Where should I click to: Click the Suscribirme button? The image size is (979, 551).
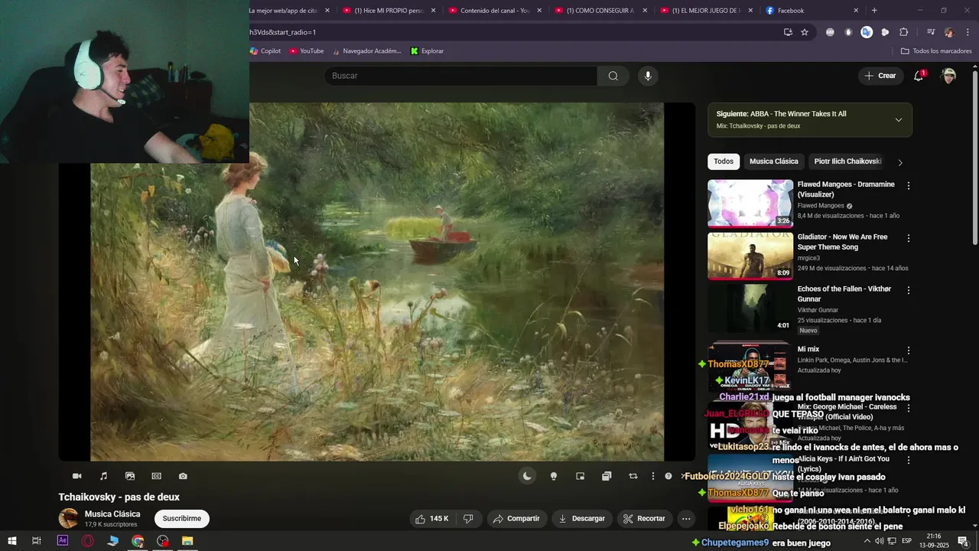coord(182,518)
